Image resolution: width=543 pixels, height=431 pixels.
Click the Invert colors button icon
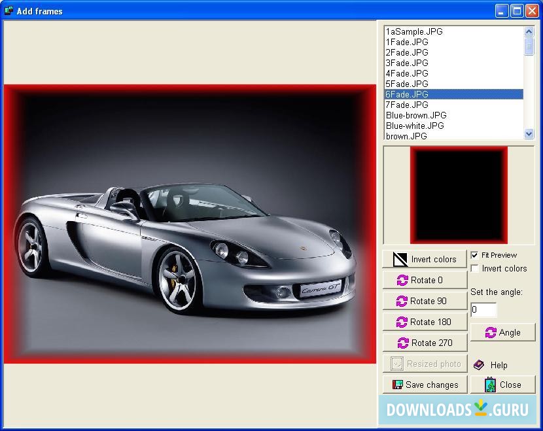pos(400,260)
